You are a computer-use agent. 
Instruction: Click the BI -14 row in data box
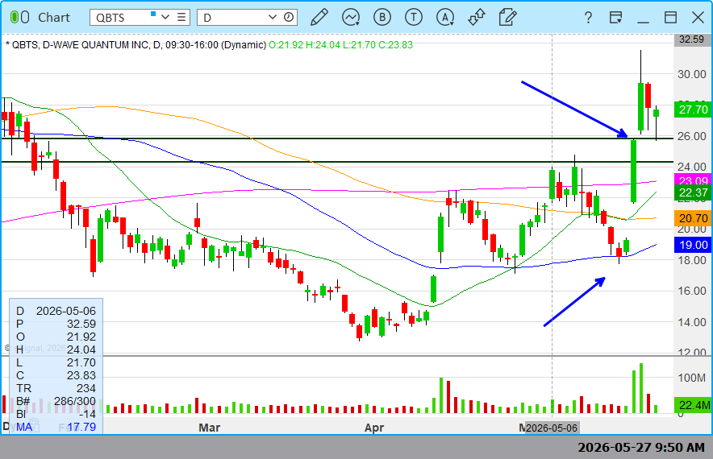coord(56,414)
